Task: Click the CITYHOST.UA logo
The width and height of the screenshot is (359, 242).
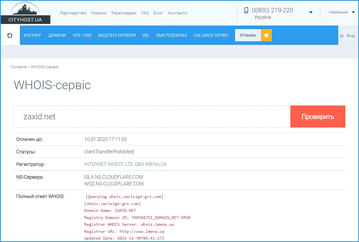Action: point(26,13)
